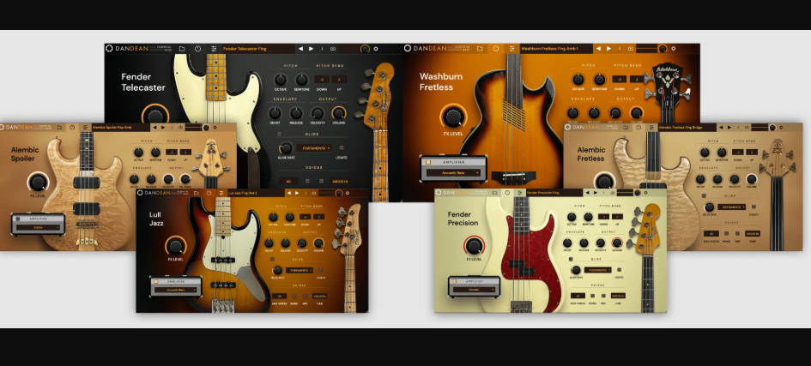Open the sliders settings icon in Washburn Fretless window
The image size is (811, 366).
512,49
